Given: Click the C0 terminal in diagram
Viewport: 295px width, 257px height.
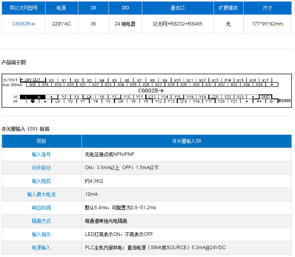Looking at the screenshot, I should click(58, 101).
